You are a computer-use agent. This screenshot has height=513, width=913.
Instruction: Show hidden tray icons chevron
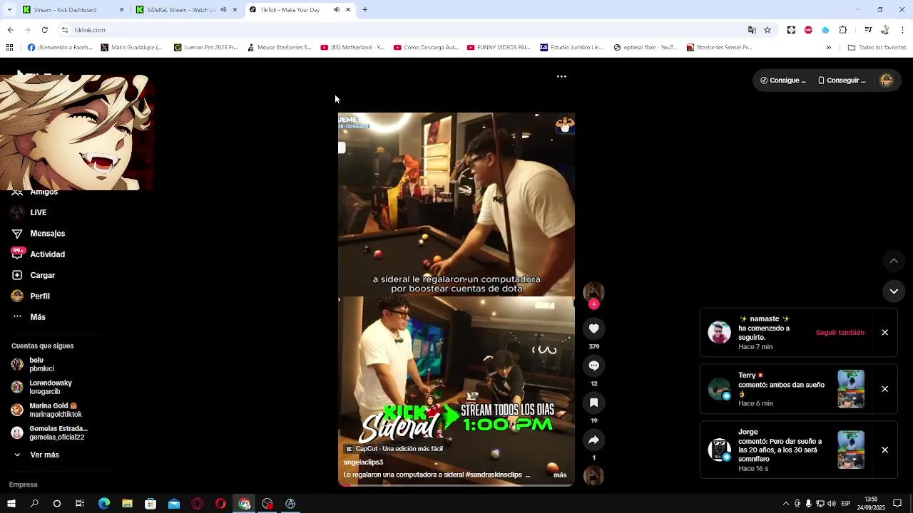(x=786, y=504)
